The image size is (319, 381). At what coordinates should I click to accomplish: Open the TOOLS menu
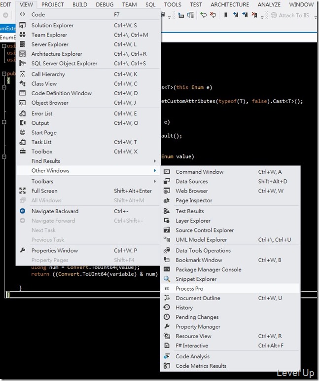tap(173, 4)
